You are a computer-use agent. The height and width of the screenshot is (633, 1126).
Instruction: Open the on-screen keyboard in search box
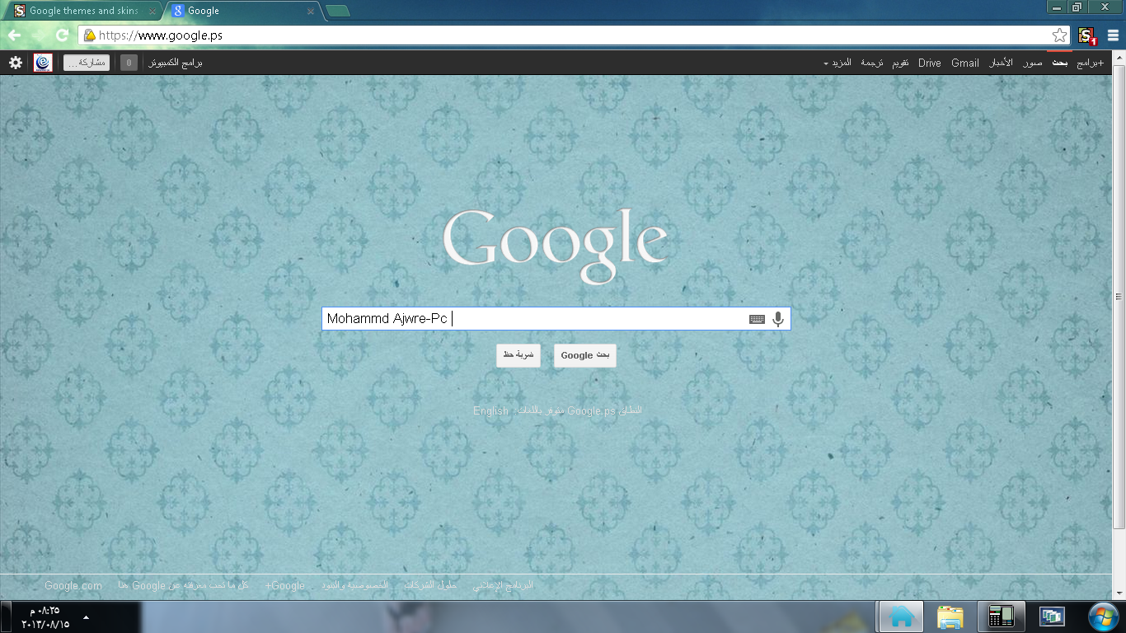pos(757,319)
